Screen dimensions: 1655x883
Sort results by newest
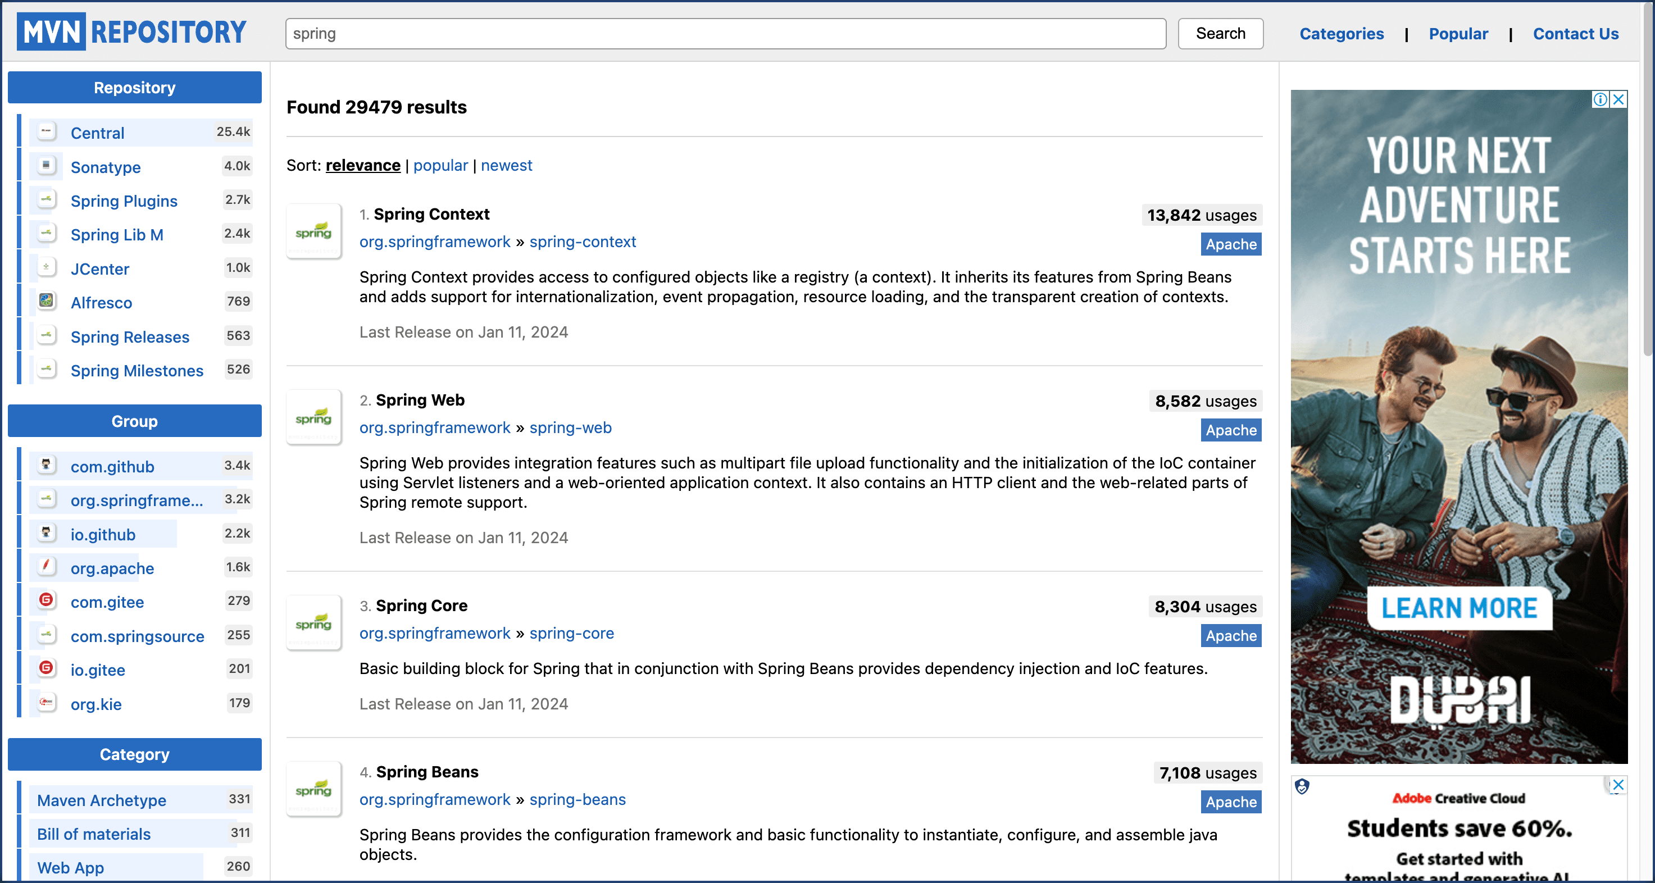point(506,165)
